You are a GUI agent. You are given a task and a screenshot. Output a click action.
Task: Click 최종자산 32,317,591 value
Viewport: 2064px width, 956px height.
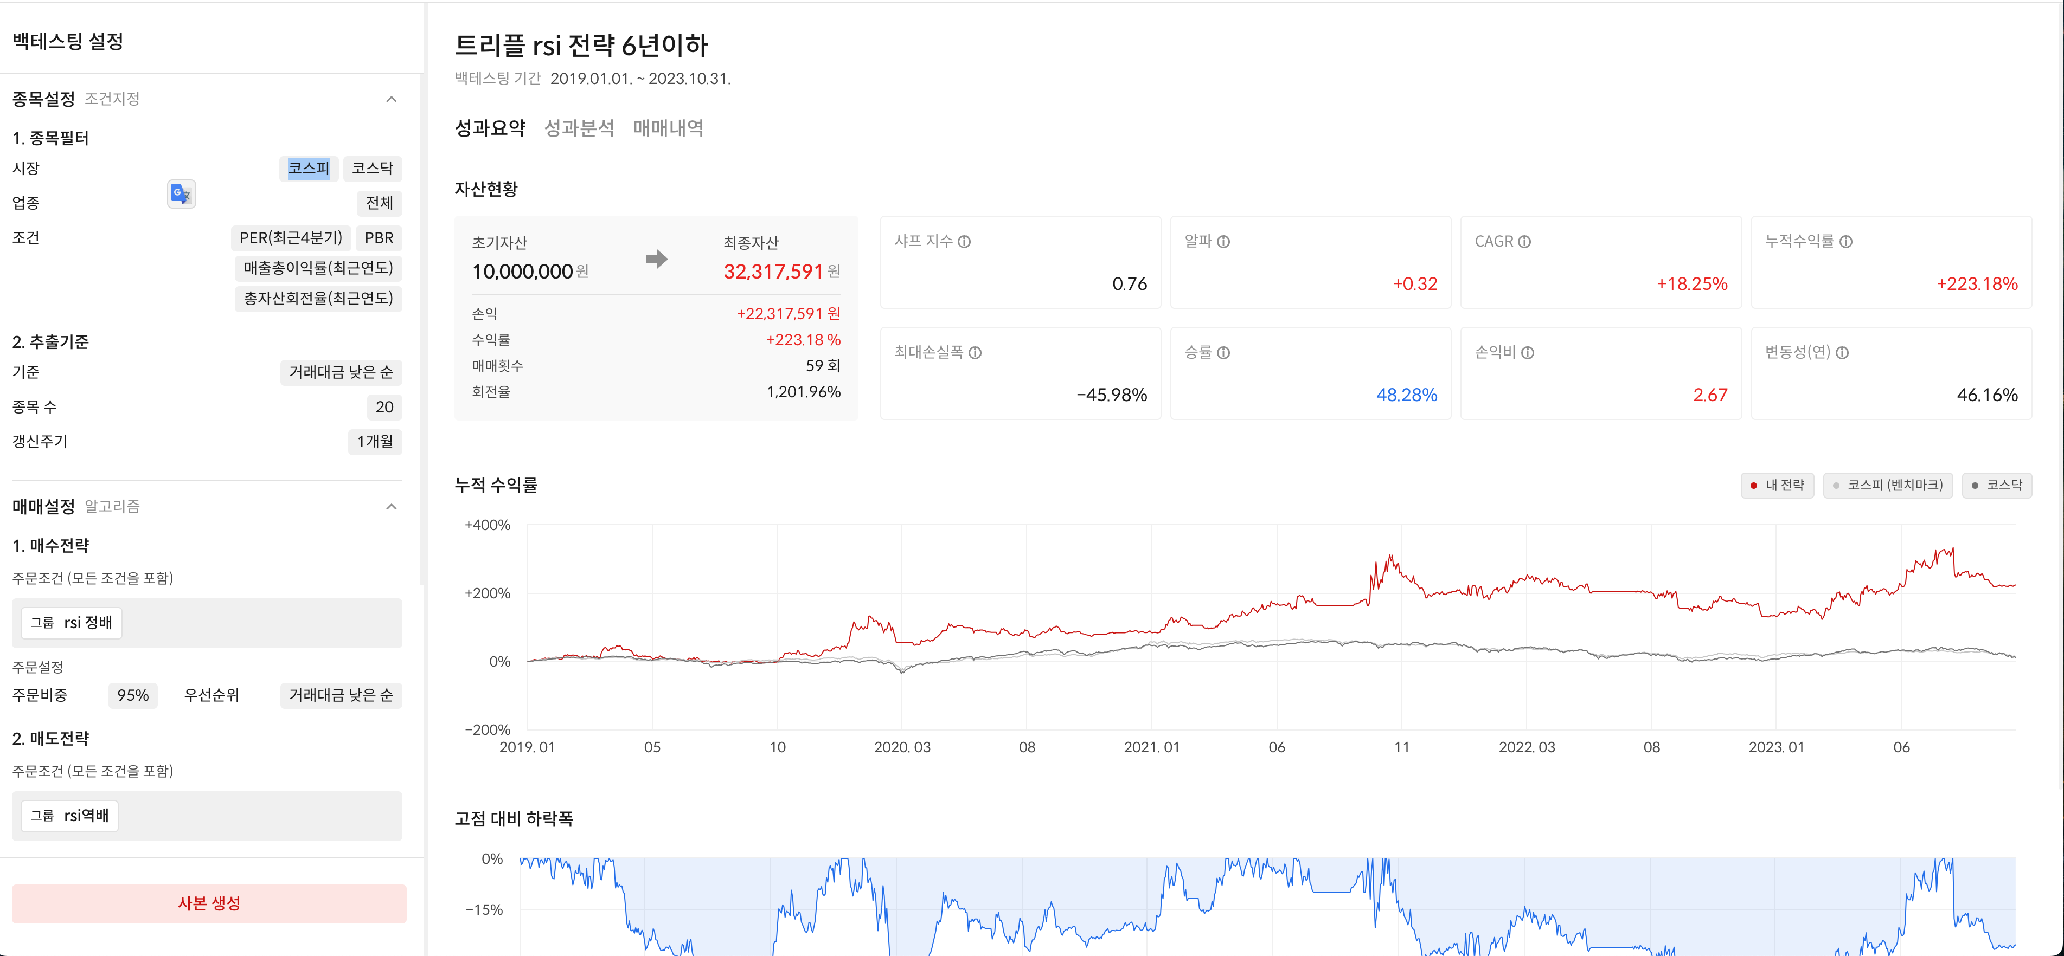[x=773, y=272]
